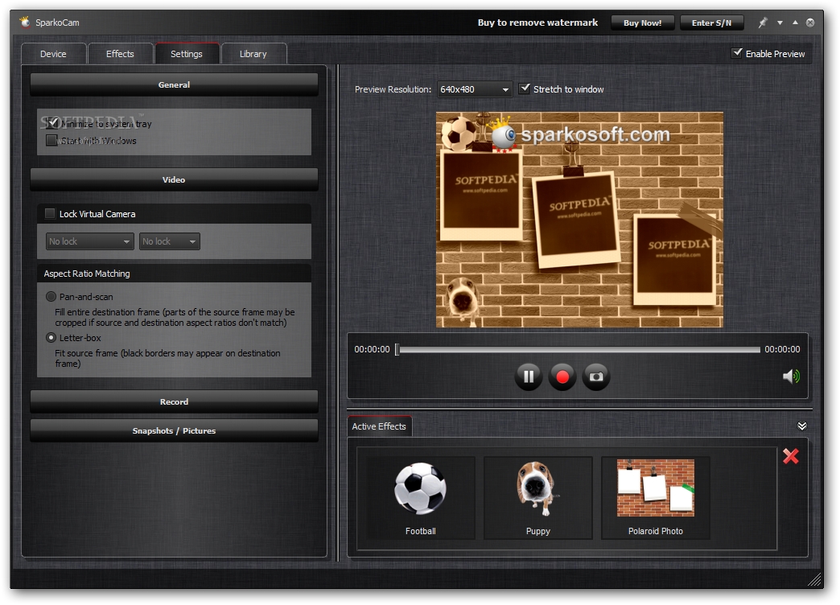Select the Active Effects tab

pyautogui.click(x=379, y=426)
